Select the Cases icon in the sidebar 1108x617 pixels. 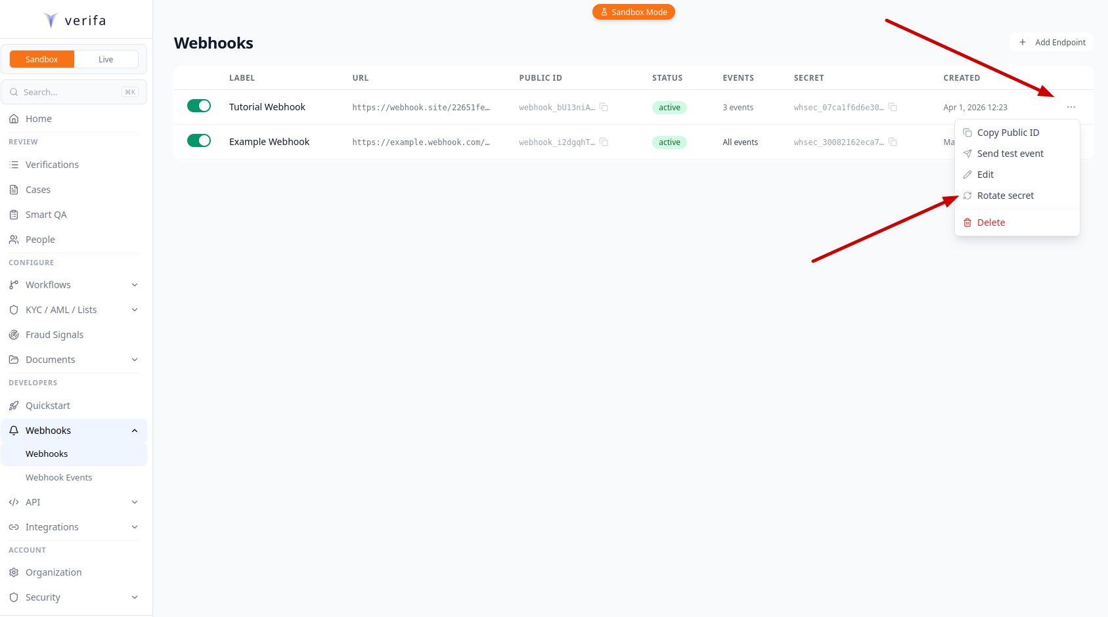(14, 189)
